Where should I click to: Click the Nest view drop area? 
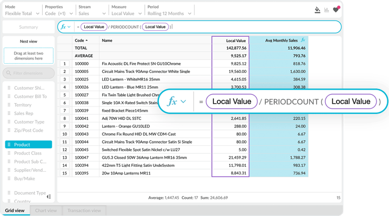29,56
